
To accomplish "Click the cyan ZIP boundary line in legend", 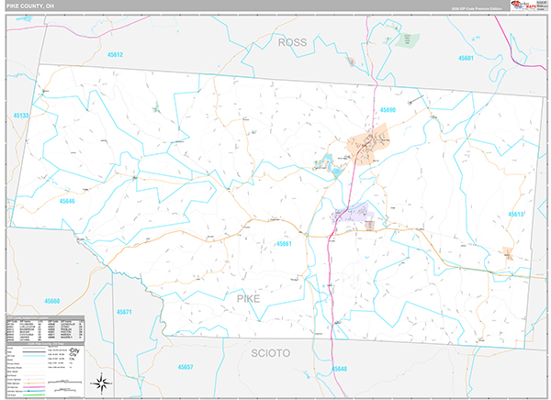I will click(x=34, y=356).
